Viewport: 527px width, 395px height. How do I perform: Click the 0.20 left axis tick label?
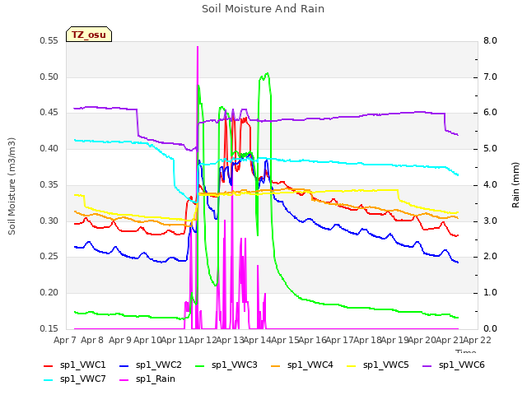(49, 293)
